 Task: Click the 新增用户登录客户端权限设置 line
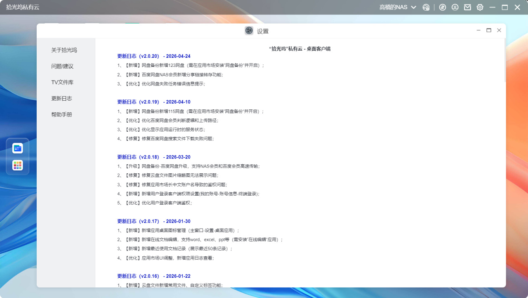point(189,194)
